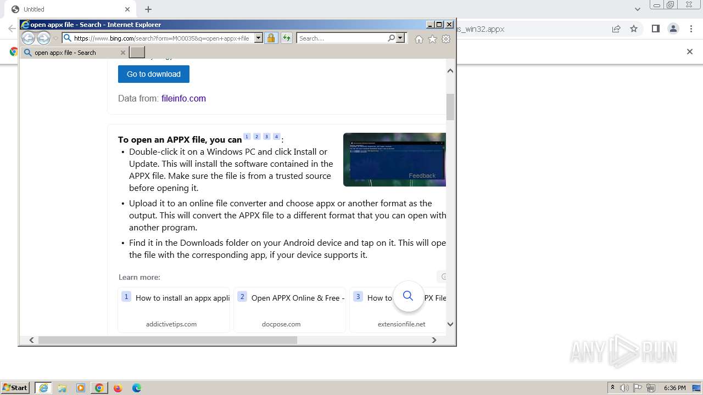
Task: Click the horizontal scrollbar right arrow
Action: (434, 340)
